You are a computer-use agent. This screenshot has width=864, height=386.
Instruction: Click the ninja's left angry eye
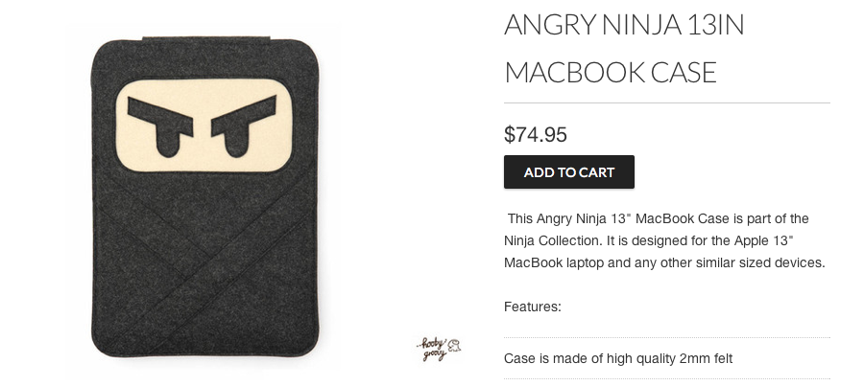160,125
